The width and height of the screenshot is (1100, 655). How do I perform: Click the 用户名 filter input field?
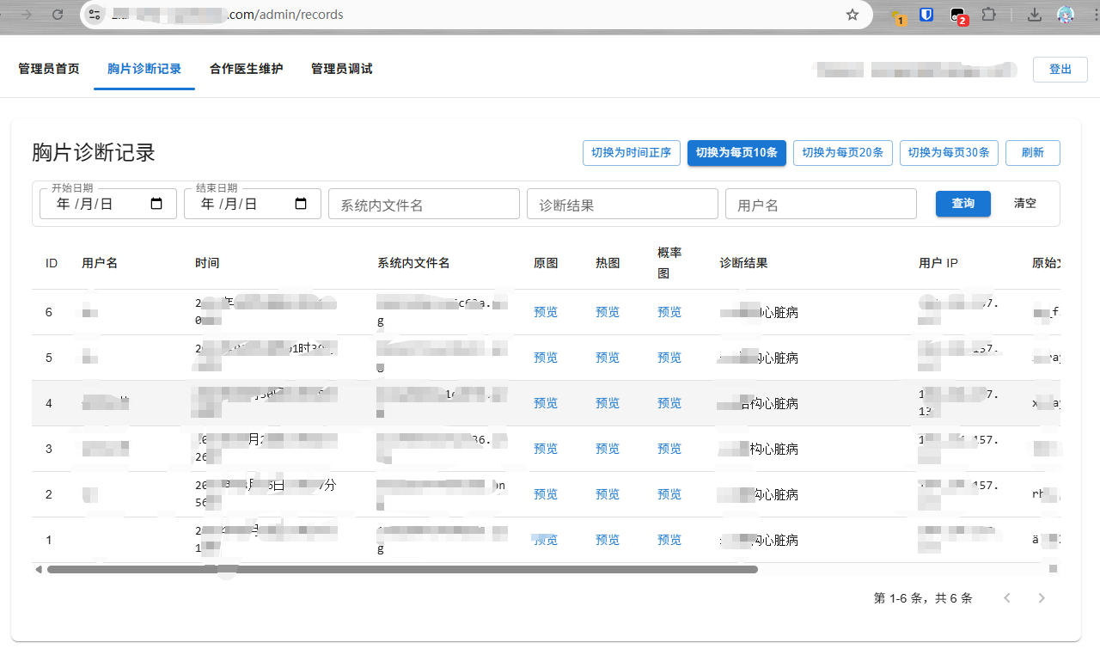point(820,204)
